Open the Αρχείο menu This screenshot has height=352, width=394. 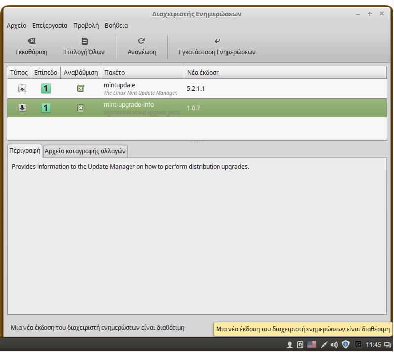(17, 26)
